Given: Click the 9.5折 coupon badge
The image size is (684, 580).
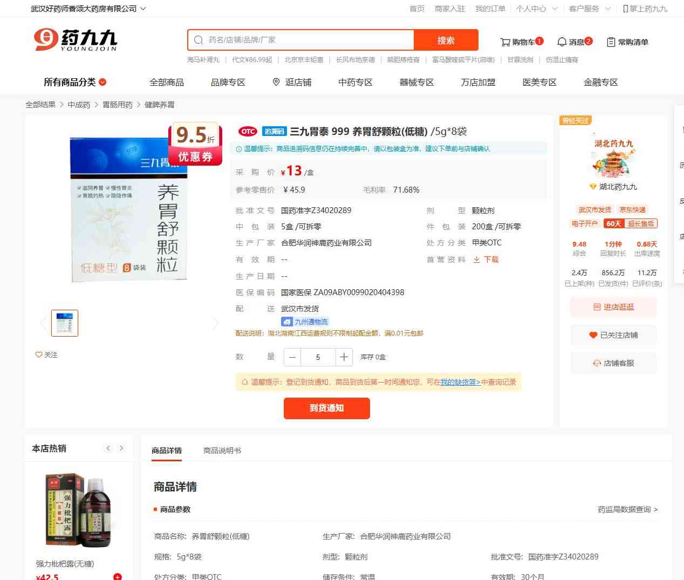Looking at the screenshot, I should [x=195, y=144].
